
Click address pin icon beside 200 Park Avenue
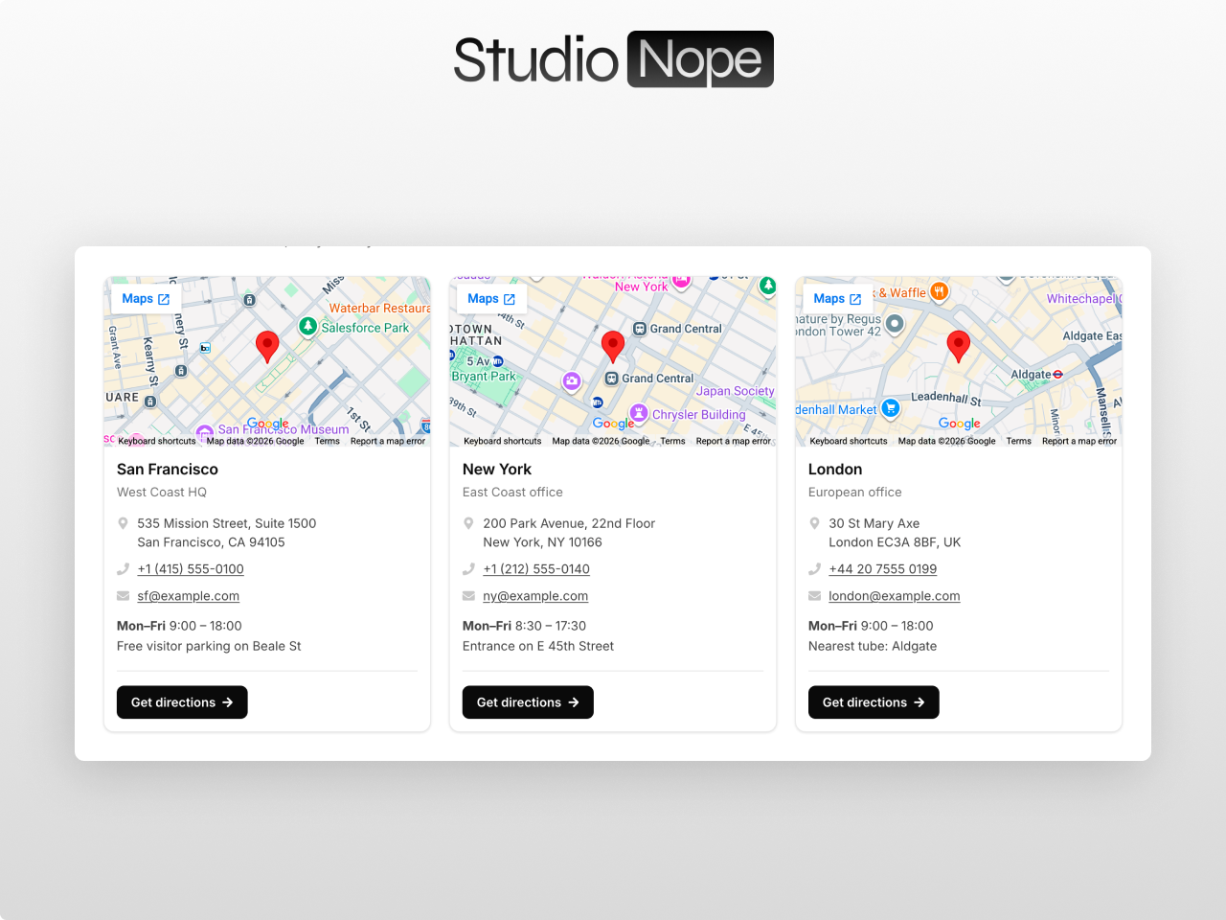coord(468,523)
